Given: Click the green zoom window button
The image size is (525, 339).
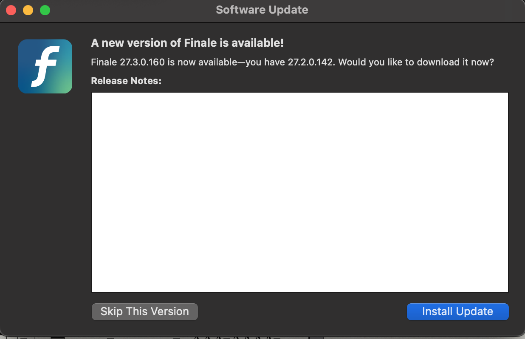Looking at the screenshot, I should pos(45,10).
